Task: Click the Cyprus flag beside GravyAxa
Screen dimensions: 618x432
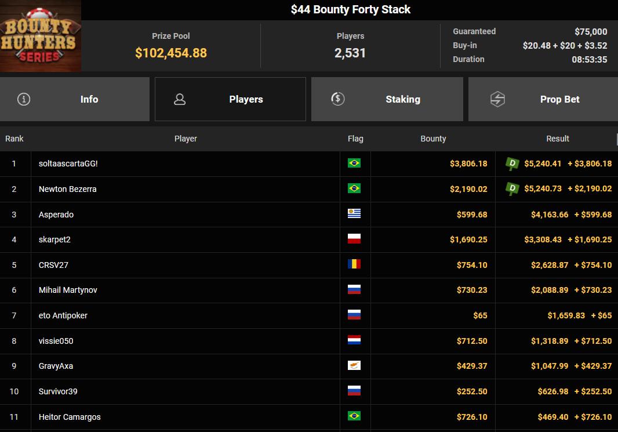Action: (354, 365)
